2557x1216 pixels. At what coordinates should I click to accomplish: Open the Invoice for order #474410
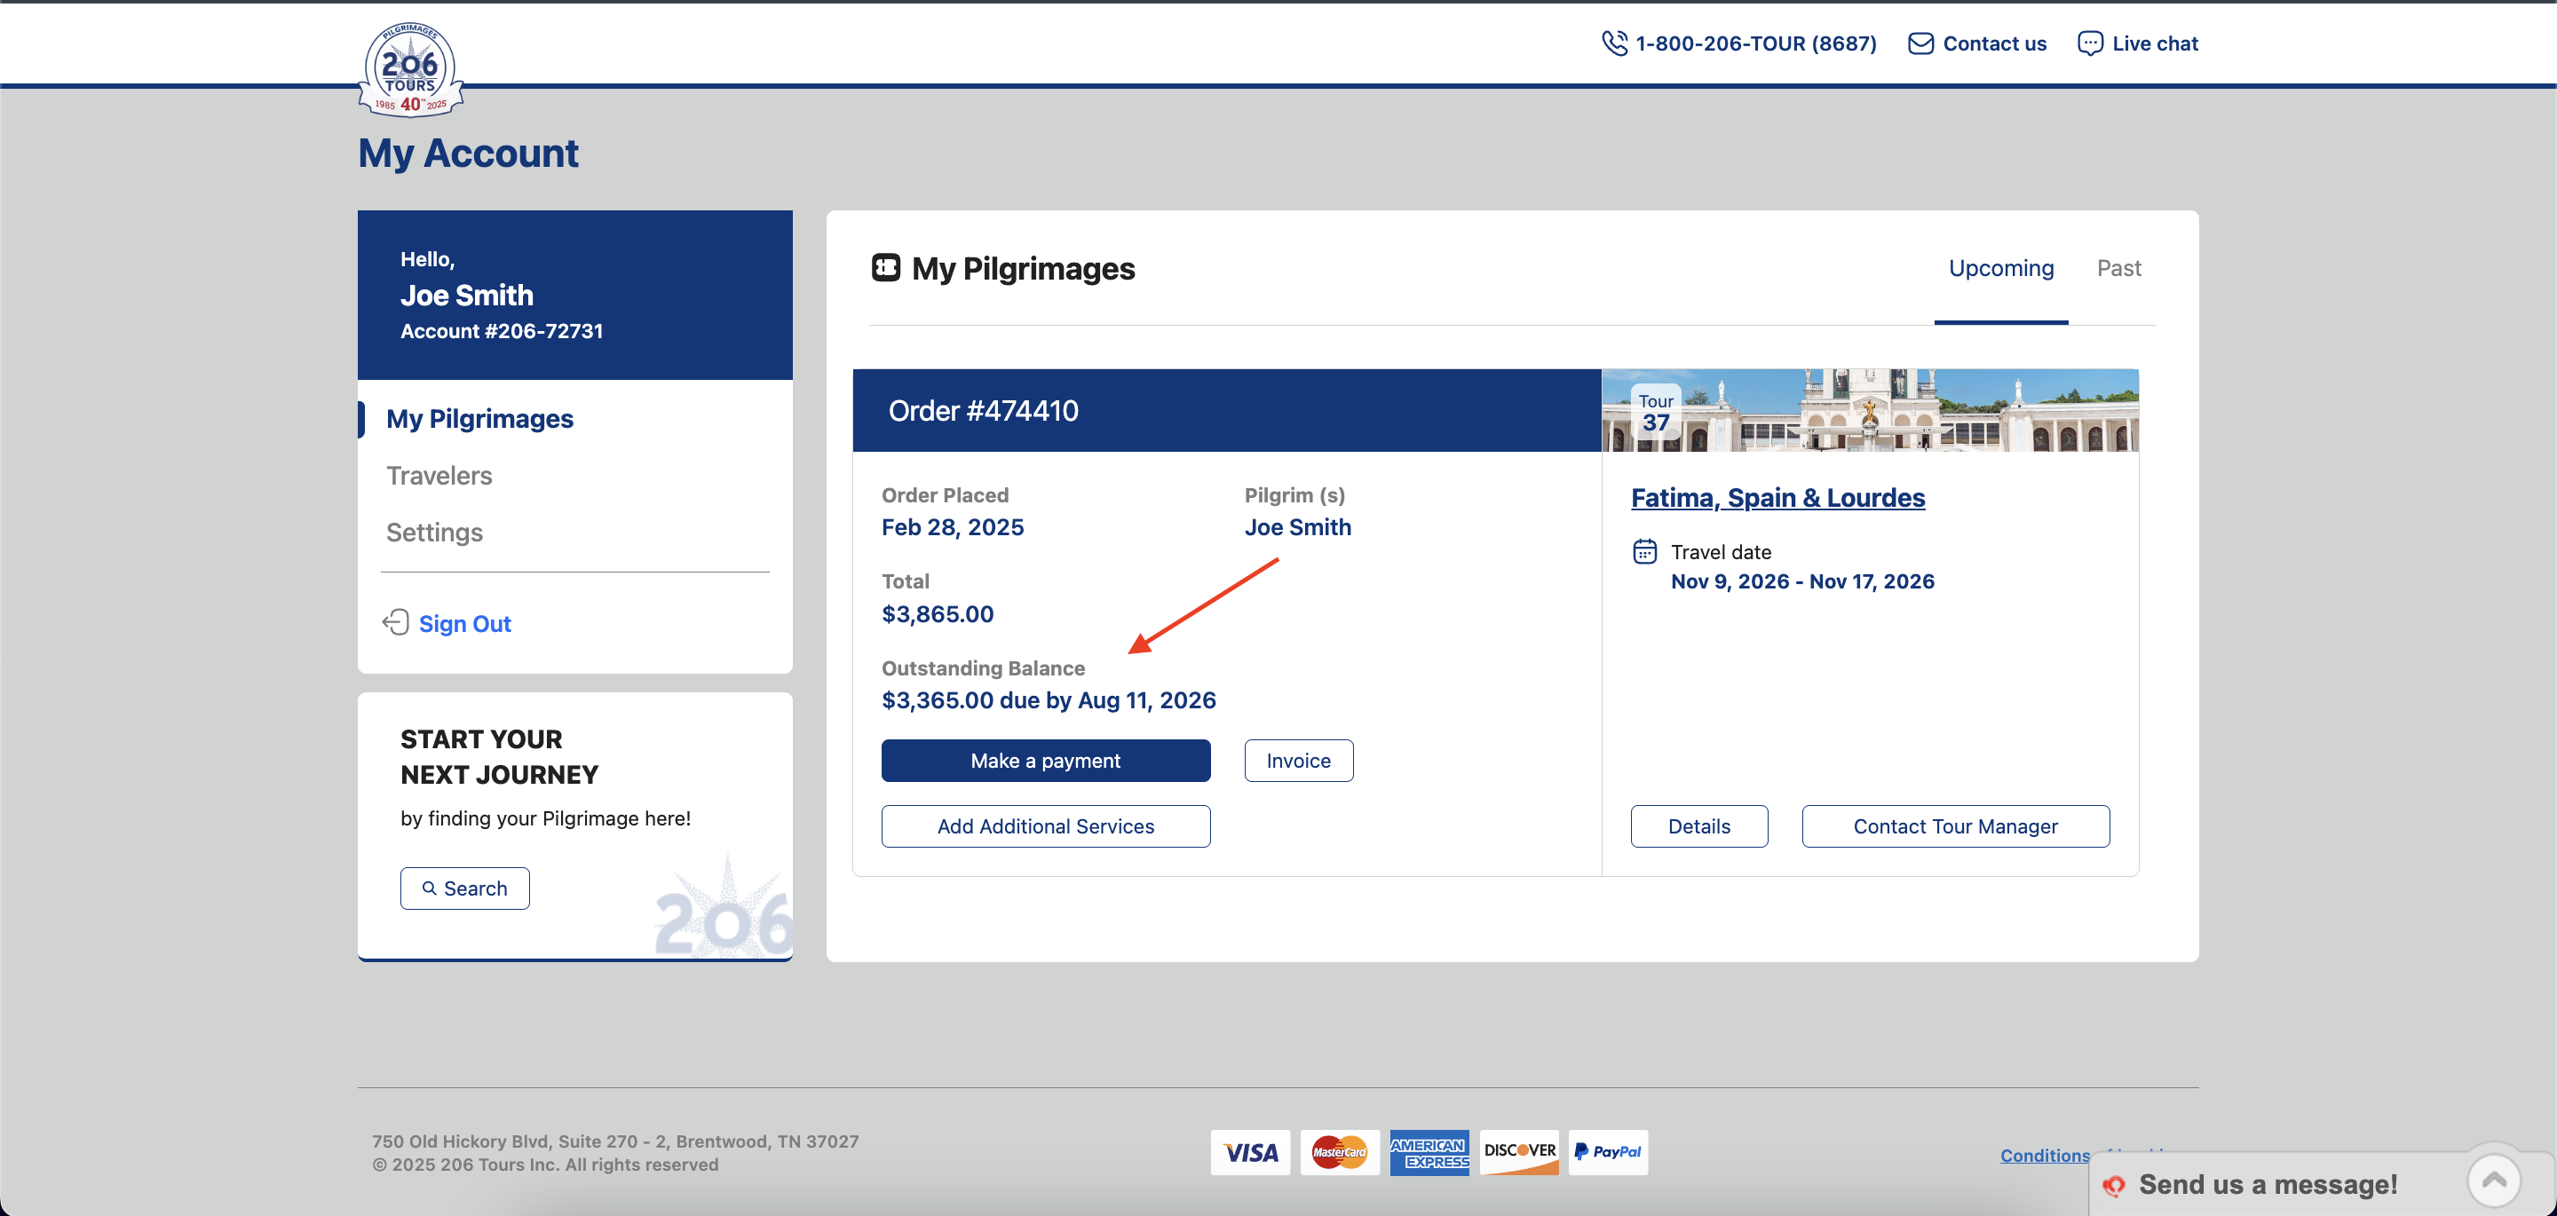point(1298,761)
